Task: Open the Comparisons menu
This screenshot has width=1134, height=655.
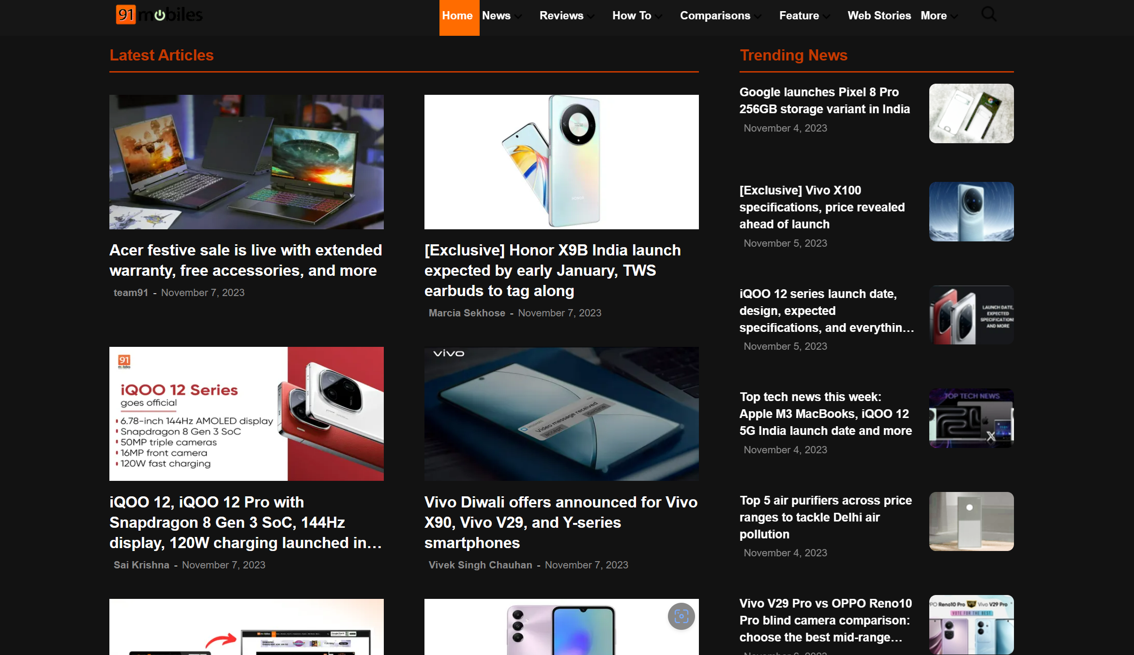Action: [715, 15]
